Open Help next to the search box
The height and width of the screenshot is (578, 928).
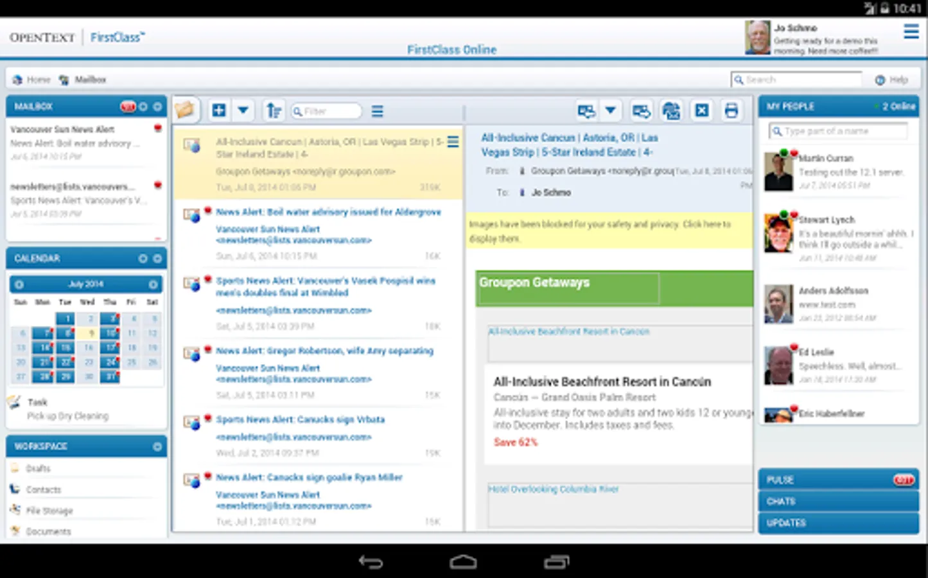tap(891, 80)
